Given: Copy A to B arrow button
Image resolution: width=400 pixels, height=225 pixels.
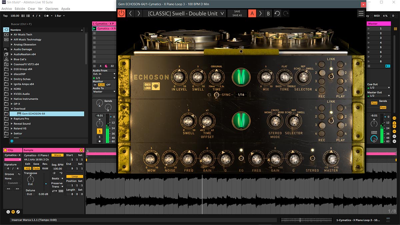Looking at the screenshot, I should point(260,13).
